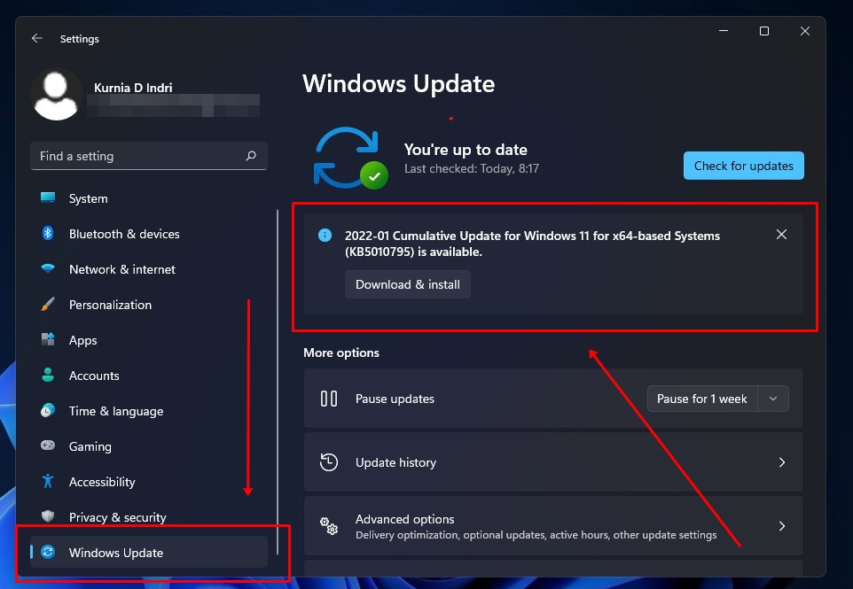Dismiss the cumulative update notification
The width and height of the screenshot is (853, 589).
pyautogui.click(x=781, y=235)
